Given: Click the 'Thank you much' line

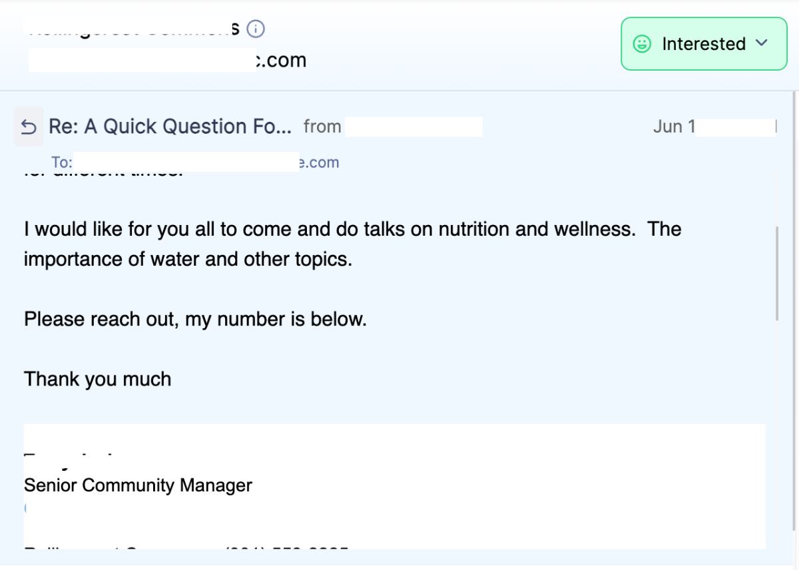Looking at the screenshot, I should coord(98,379).
